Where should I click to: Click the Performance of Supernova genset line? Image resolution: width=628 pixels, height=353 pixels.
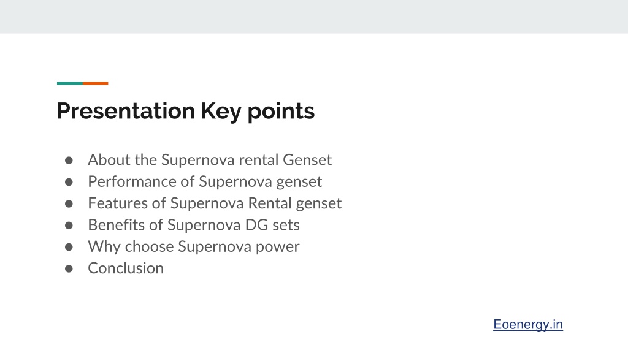click(205, 182)
